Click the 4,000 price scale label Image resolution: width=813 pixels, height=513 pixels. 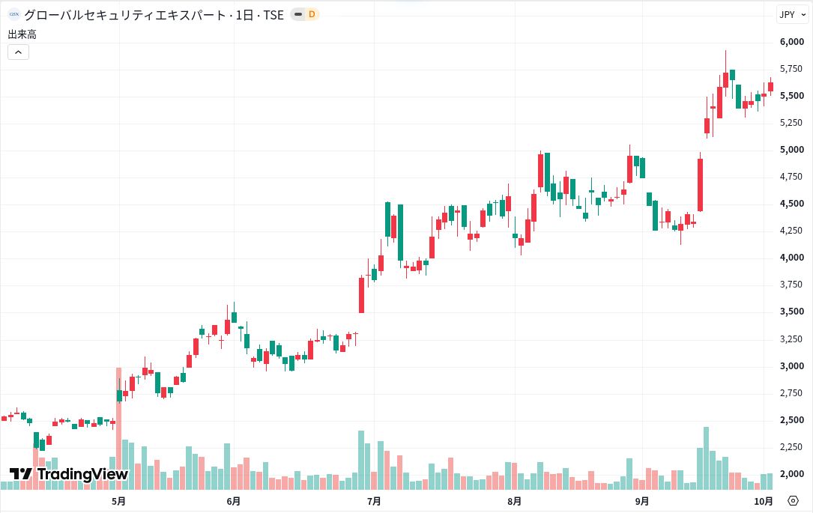click(792, 258)
